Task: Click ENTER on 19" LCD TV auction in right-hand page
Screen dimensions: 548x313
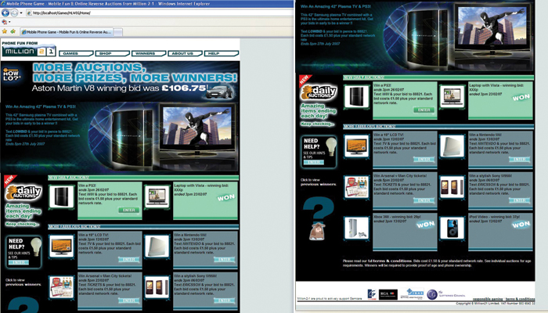Action: coord(424,160)
